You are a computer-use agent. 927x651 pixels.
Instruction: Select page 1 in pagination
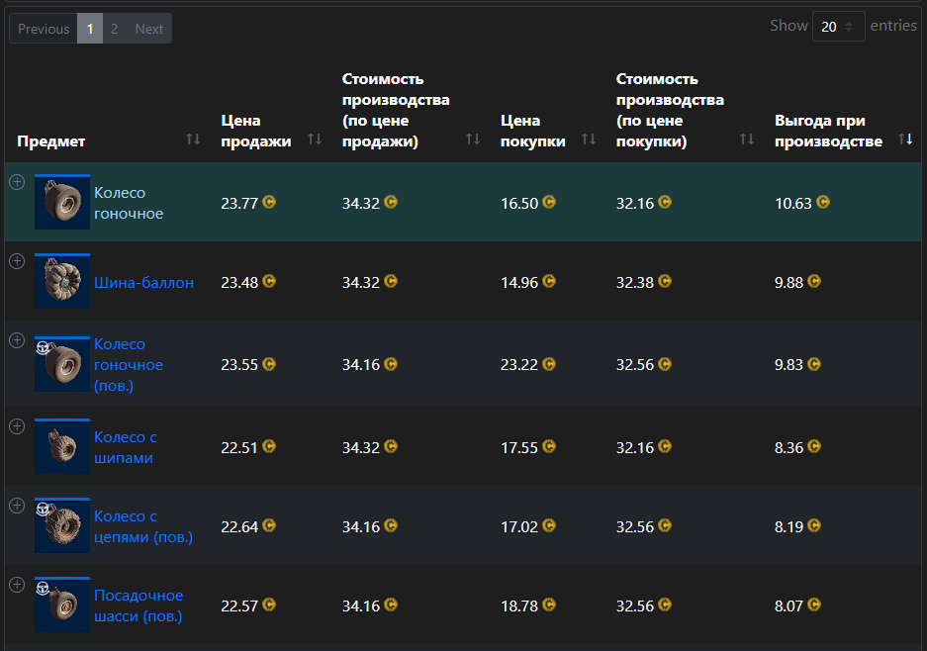(89, 29)
